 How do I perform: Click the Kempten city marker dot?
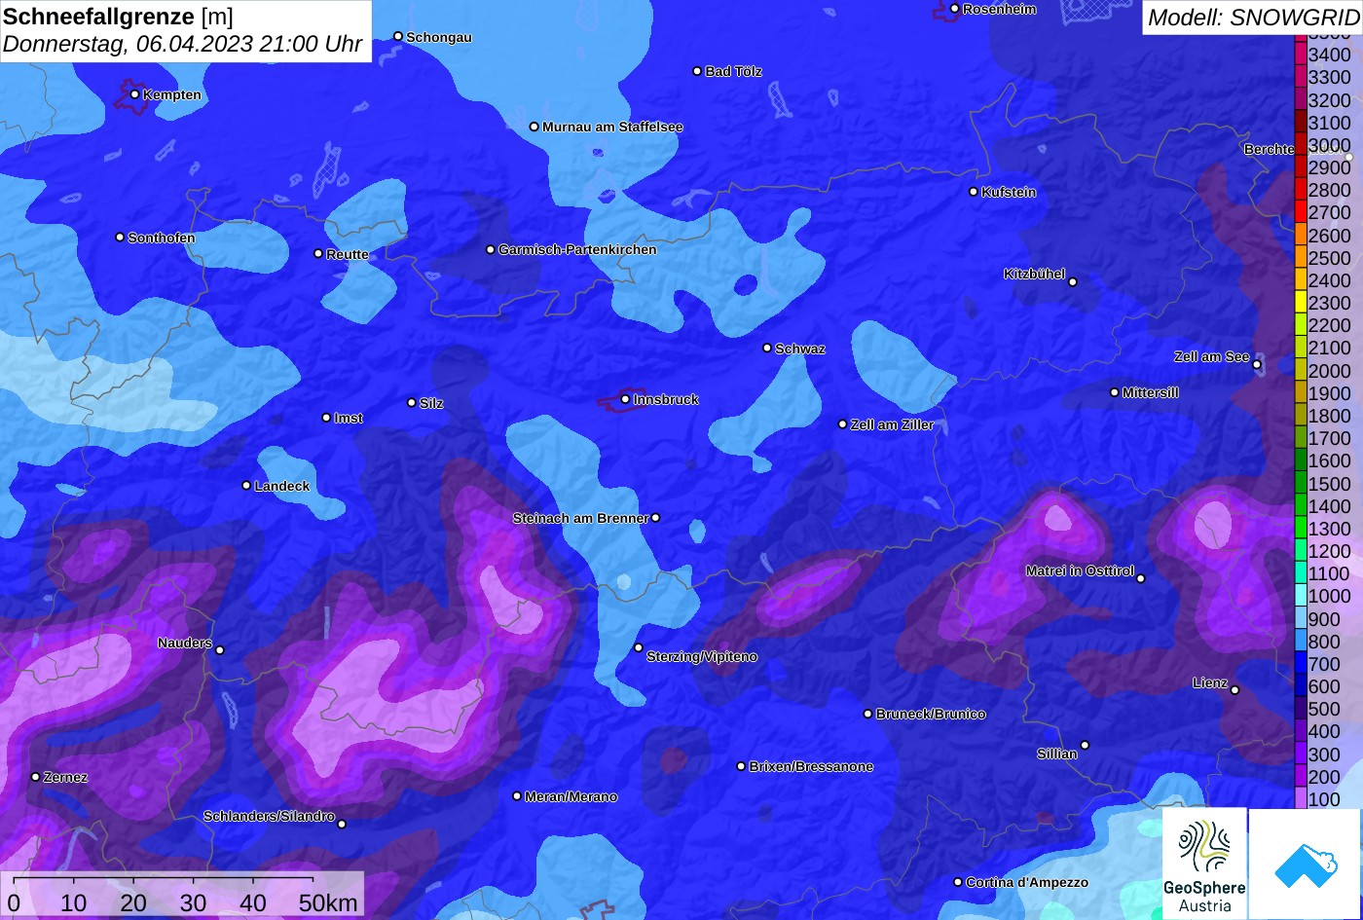coord(134,94)
